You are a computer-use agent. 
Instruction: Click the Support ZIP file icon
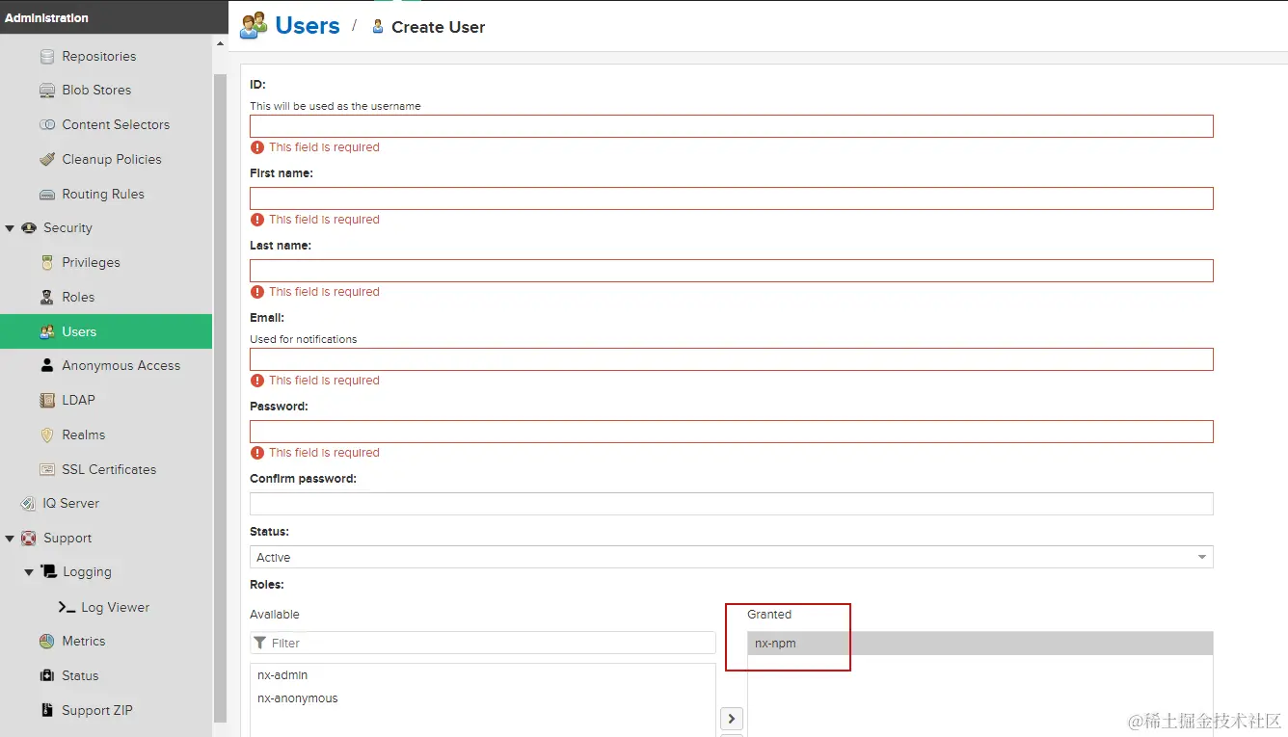click(x=46, y=711)
